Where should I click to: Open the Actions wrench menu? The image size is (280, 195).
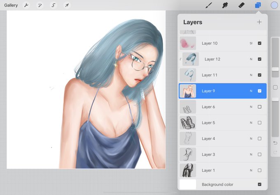[x=26, y=5]
